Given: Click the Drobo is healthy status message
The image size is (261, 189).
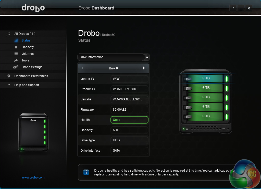Looking at the screenshot, I should [165, 172].
